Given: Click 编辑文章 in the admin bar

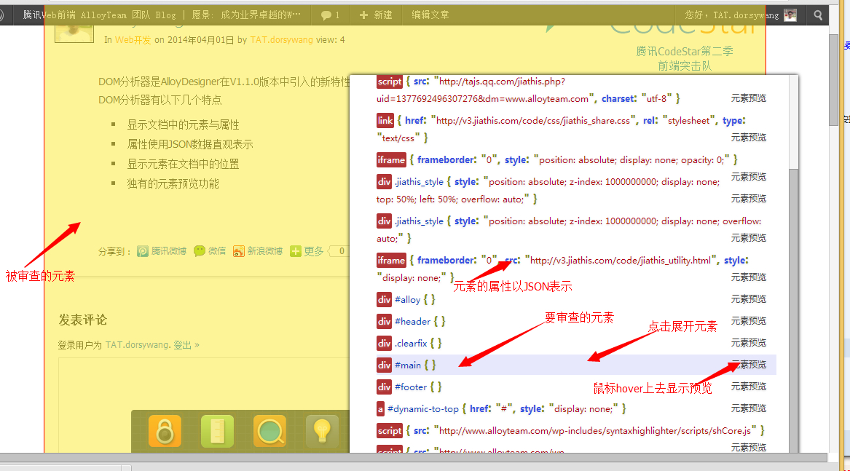Looking at the screenshot, I should tap(430, 15).
